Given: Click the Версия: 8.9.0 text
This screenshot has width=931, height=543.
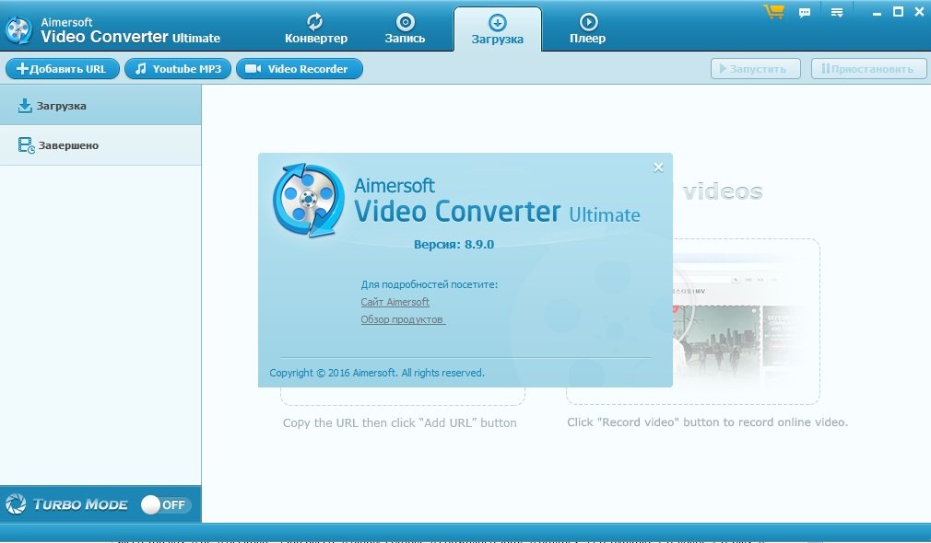Looking at the screenshot, I should click(x=454, y=244).
